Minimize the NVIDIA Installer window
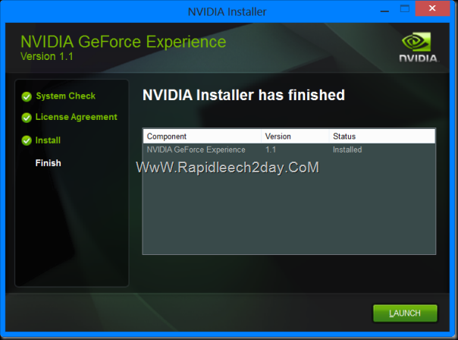Image resolution: width=458 pixels, height=340 pixels. click(384, 11)
